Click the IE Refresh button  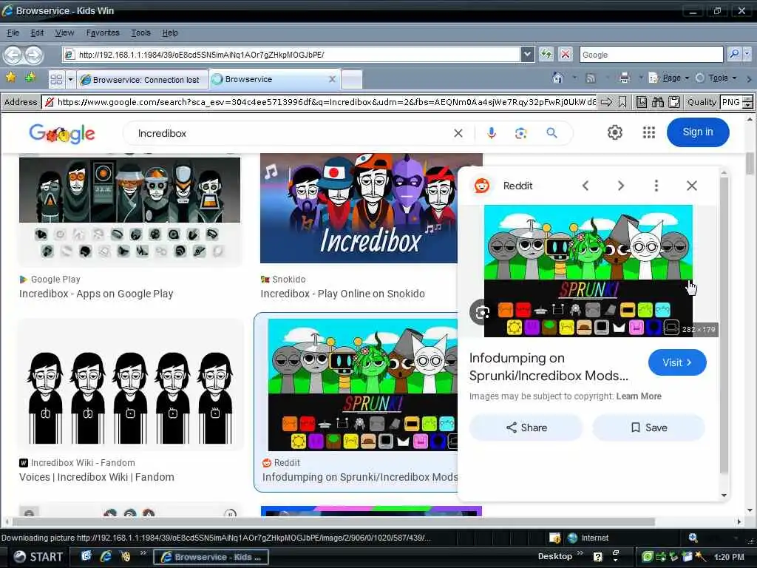point(546,54)
